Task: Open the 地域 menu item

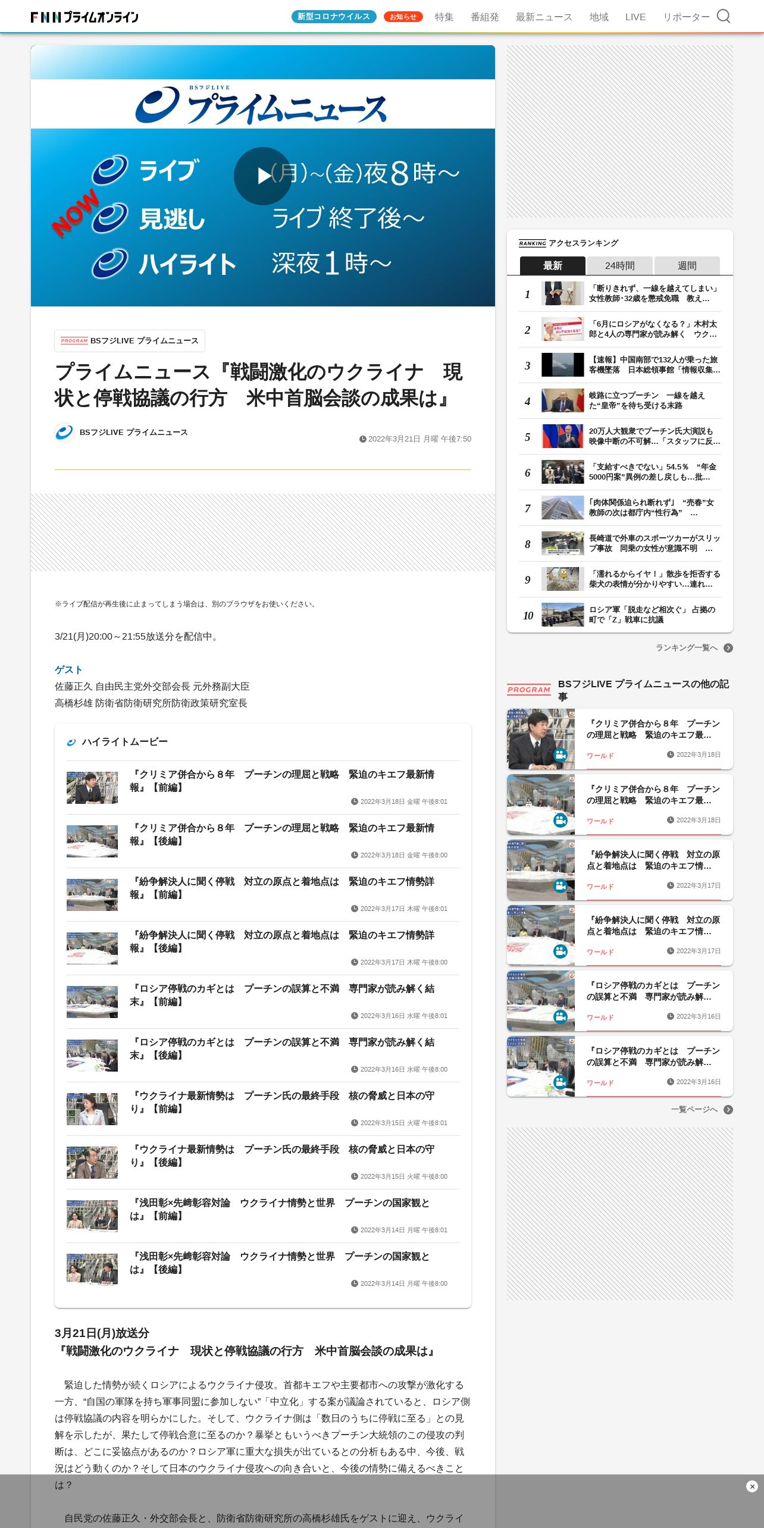Action: coord(599,17)
